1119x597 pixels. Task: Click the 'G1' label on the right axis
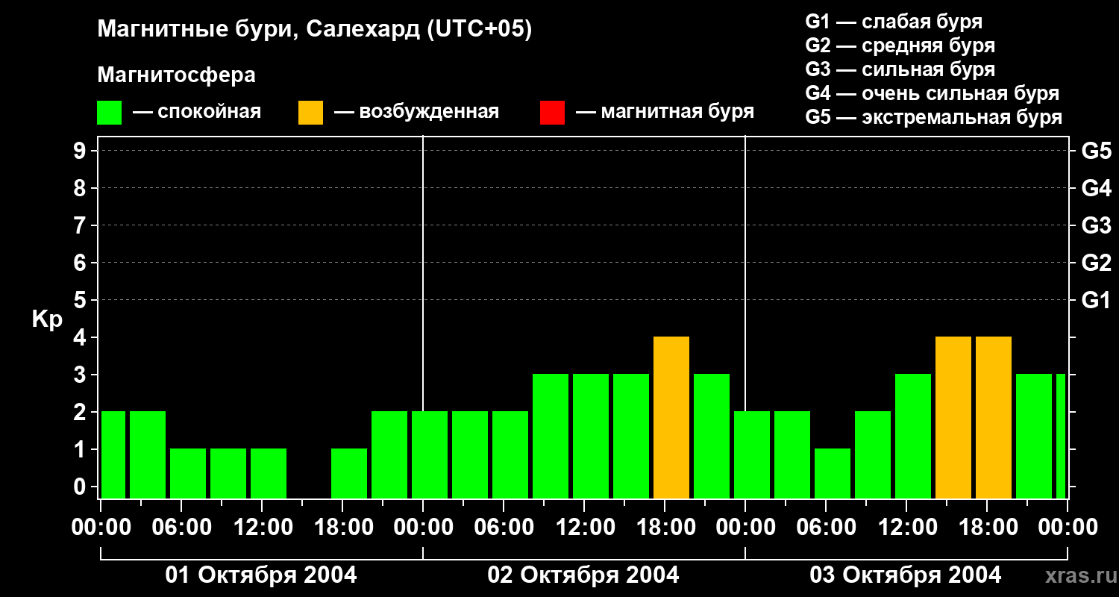1096,300
